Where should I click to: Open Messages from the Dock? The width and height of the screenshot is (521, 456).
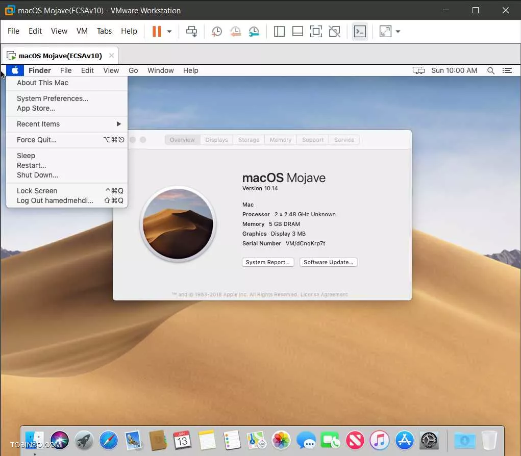tap(306, 440)
